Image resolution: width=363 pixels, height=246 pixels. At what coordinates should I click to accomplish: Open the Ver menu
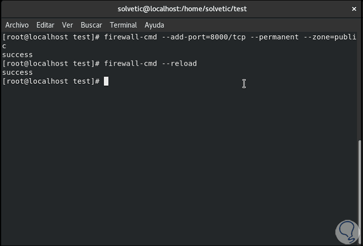tap(68, 25)
